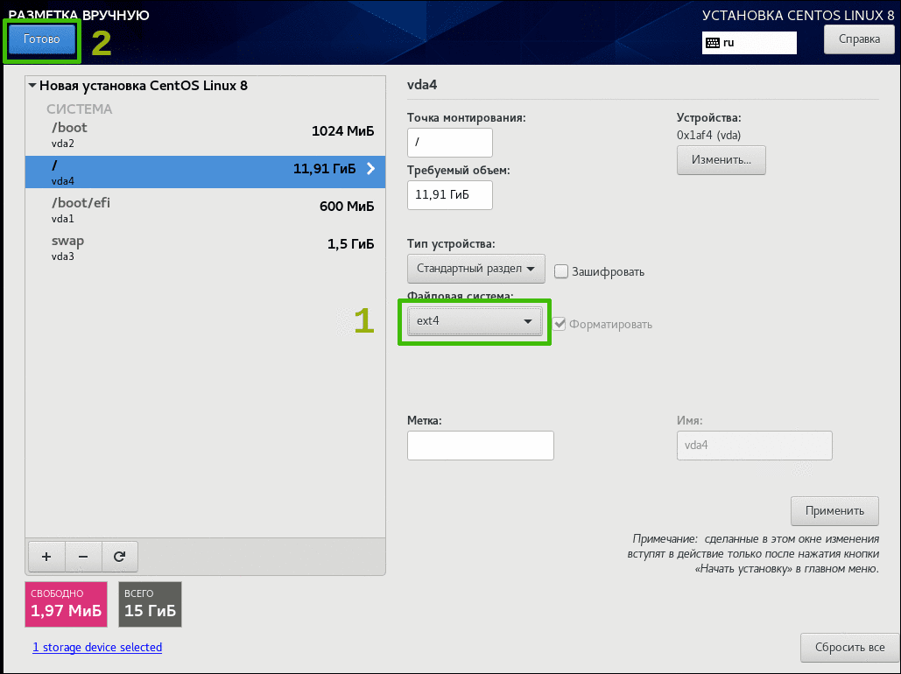Toggle the Форматировать checkbox
The width and height of the screenshot is (901, 674).
point(560,324)
